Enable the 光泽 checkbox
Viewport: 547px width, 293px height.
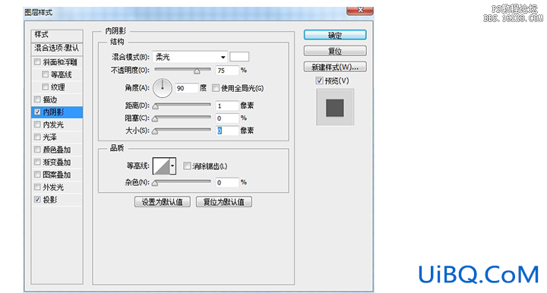point(37,137)
